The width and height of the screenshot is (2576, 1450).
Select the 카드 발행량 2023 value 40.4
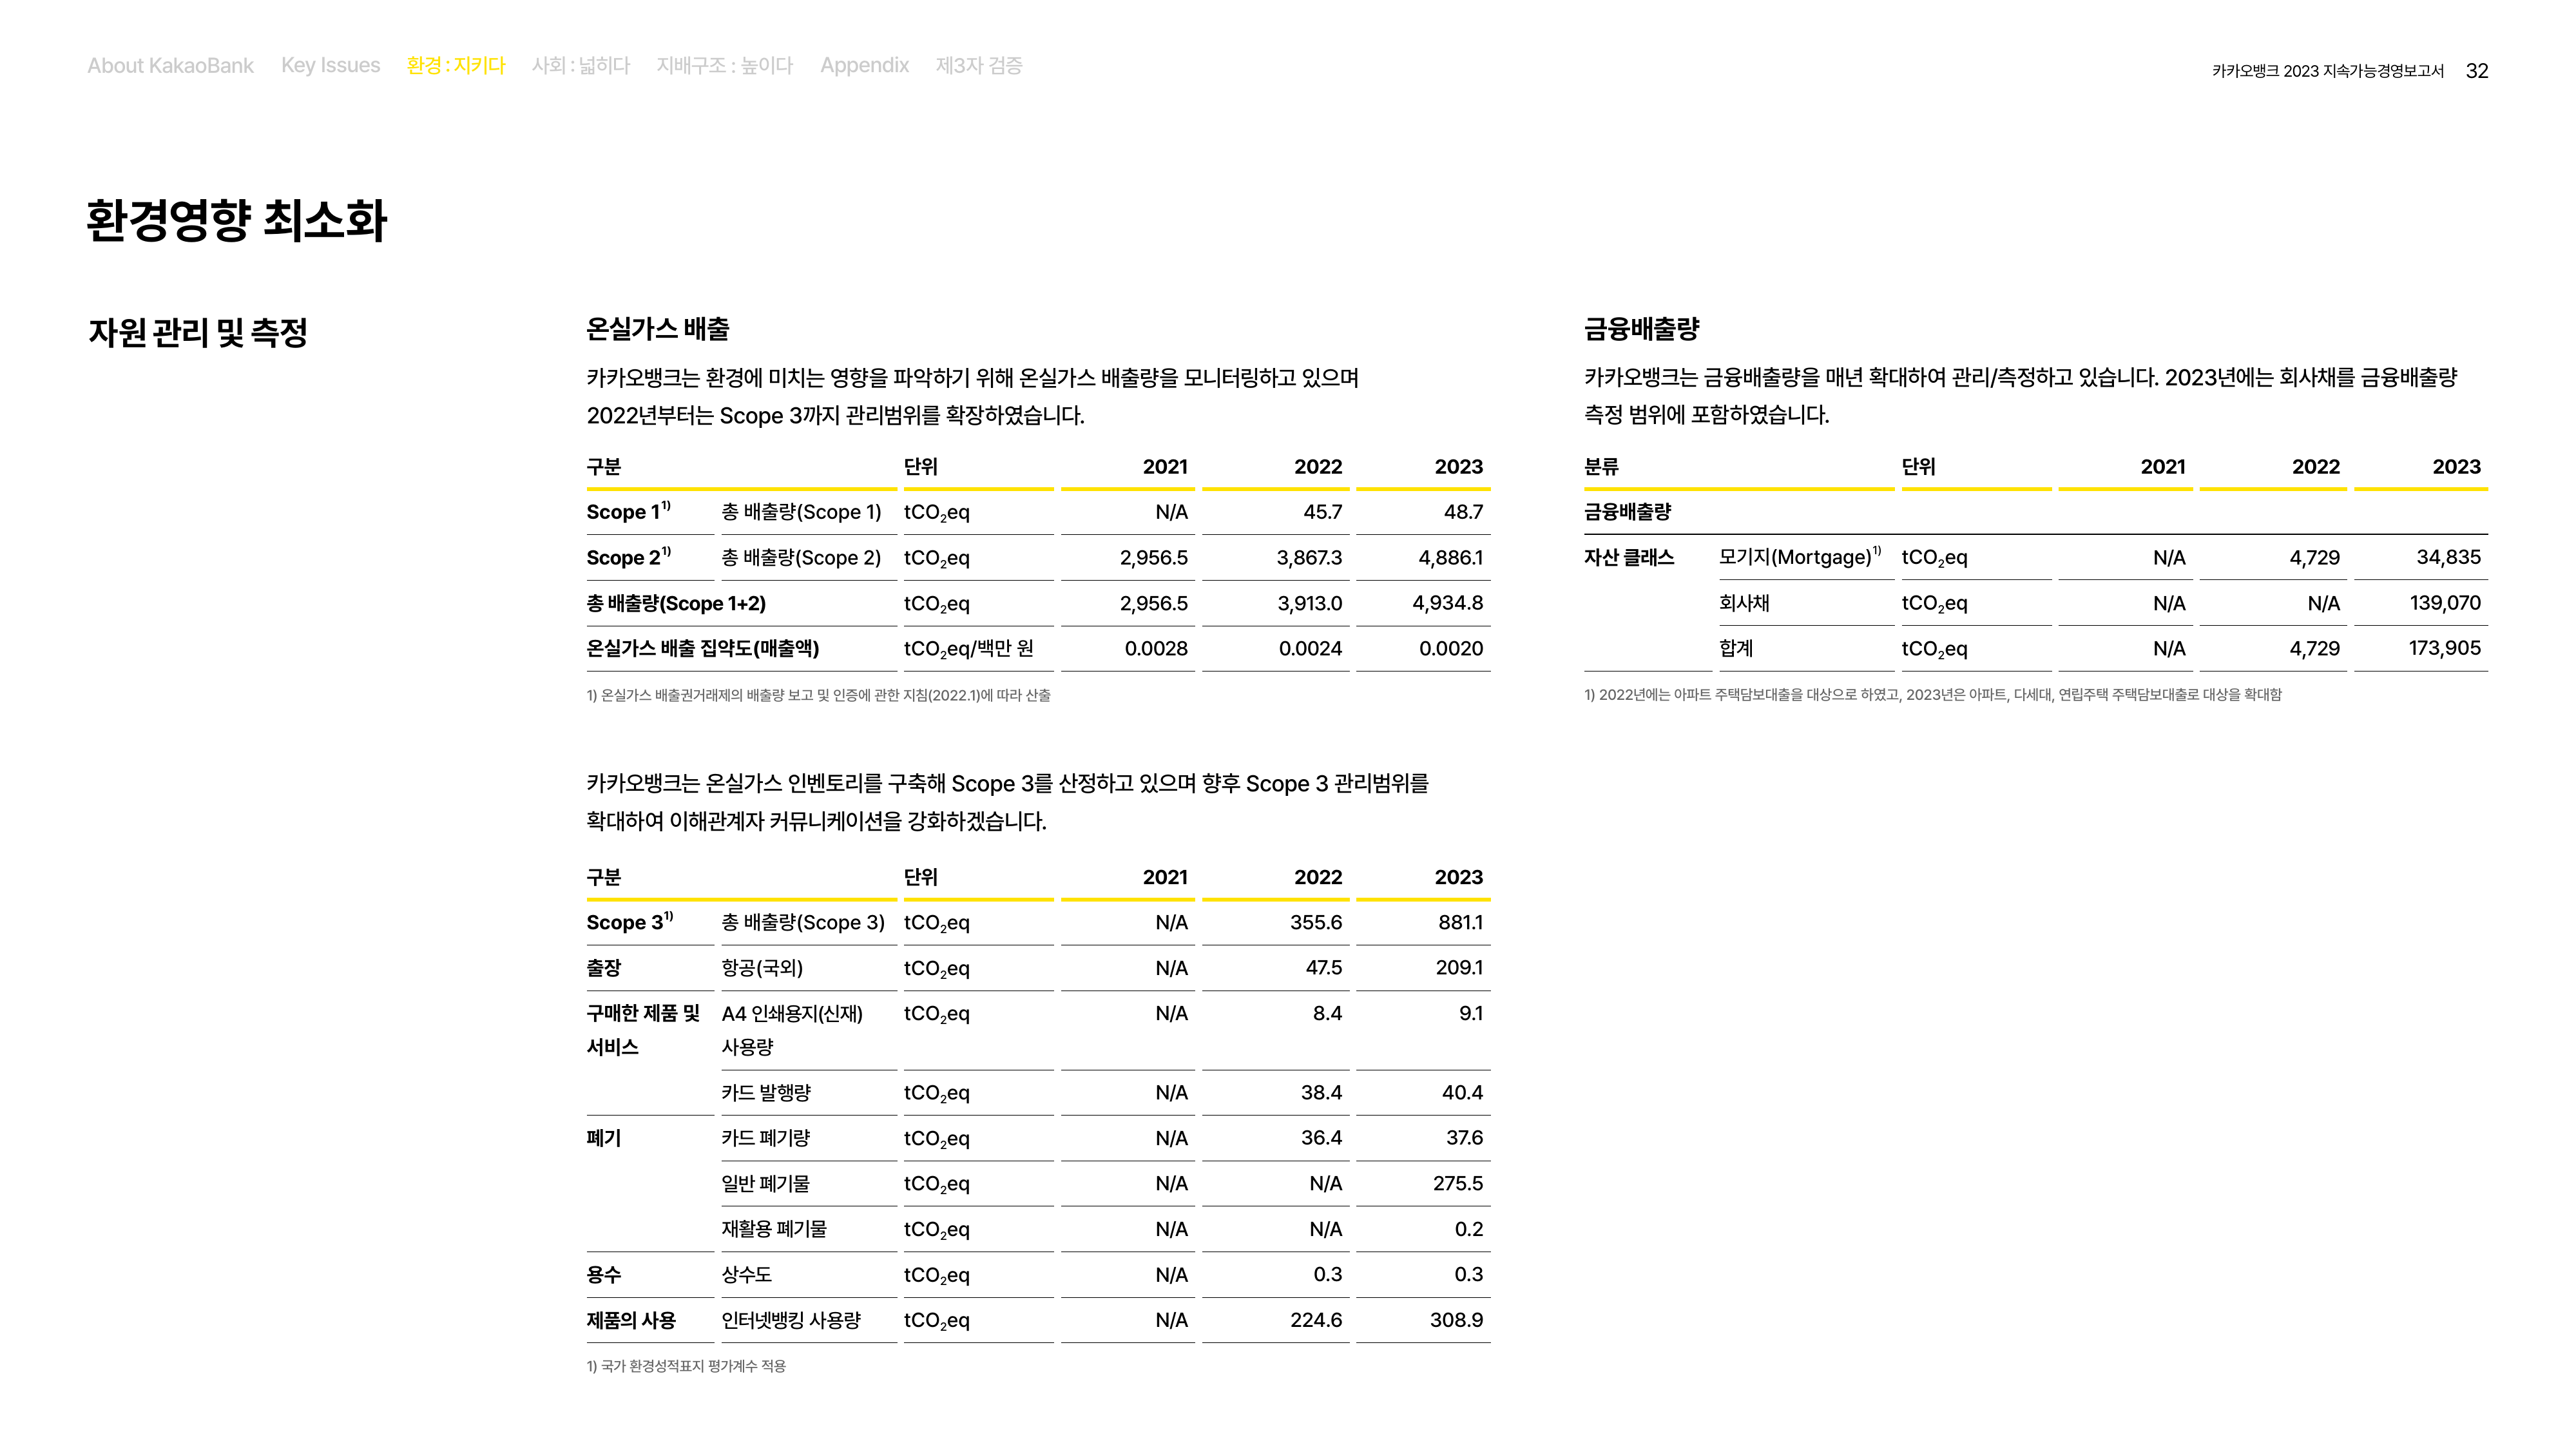pos(1462,1092)
